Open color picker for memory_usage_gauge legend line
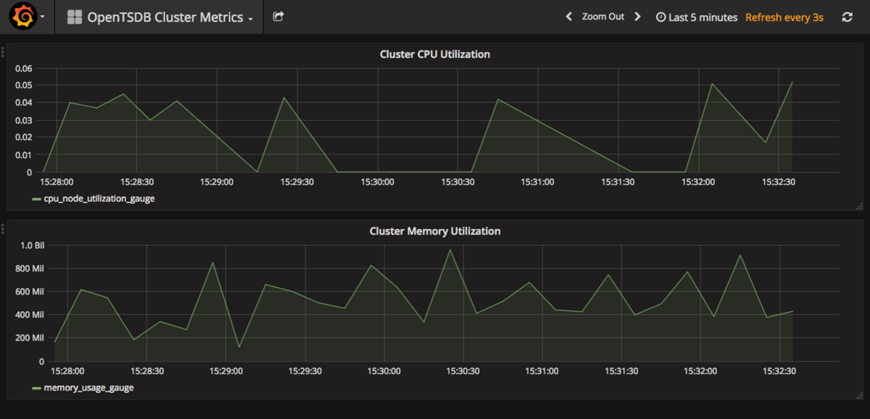 (37, 388)
